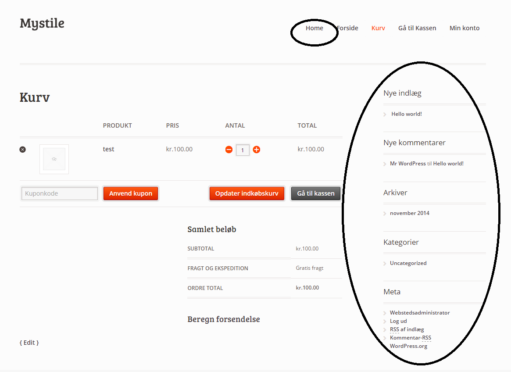511x372 pixels.
Task: Click the Mystile site title
Action: point(42,23)
